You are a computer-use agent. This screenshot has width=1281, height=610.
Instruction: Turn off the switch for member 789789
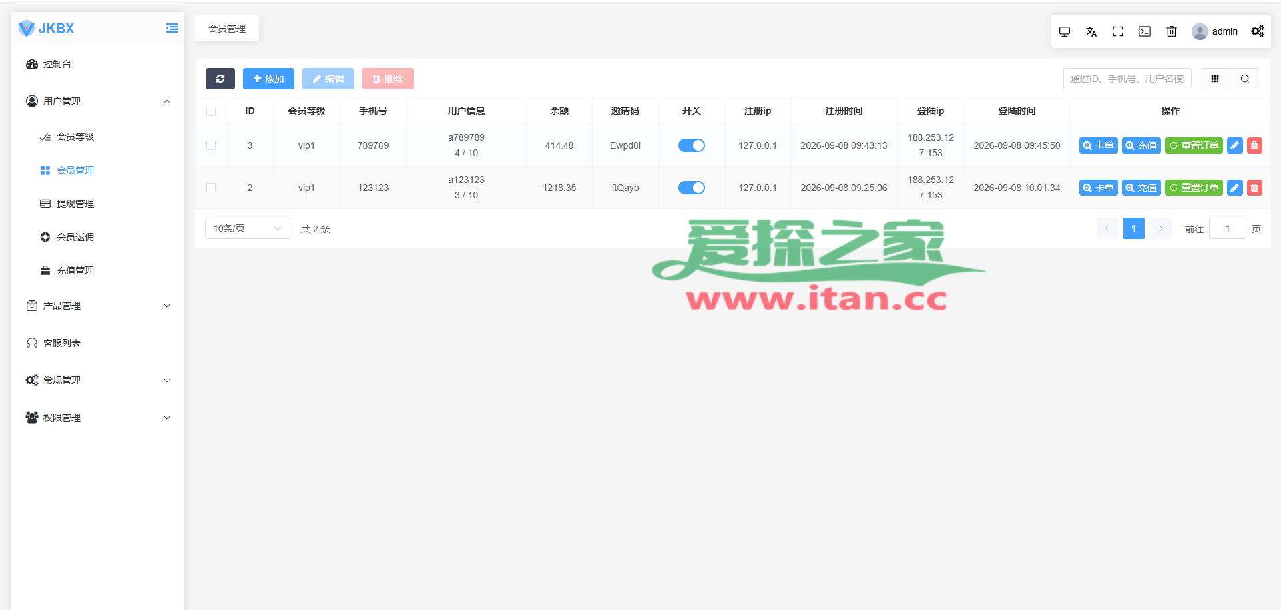[692, 145]
